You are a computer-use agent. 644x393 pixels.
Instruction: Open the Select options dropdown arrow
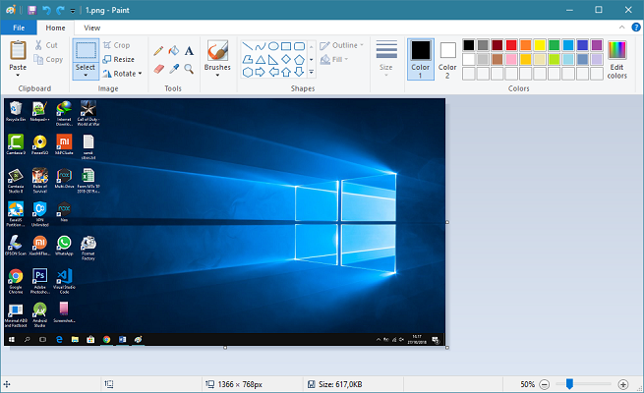click(86, 75)
